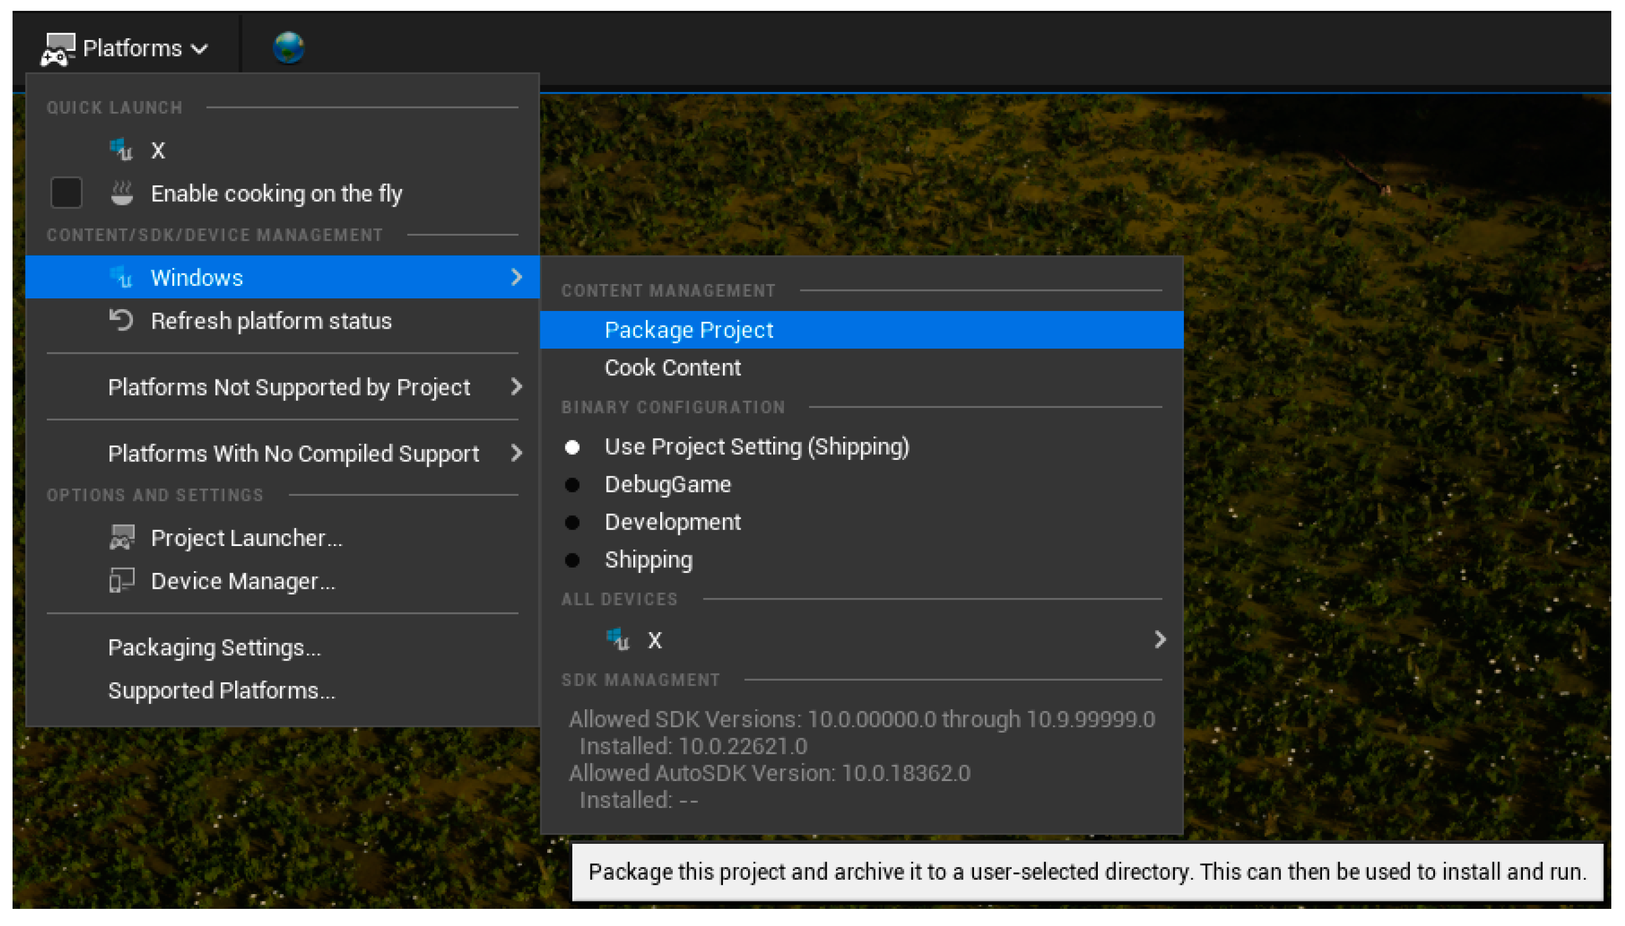1625x926 pixels.
Task: Click the Windows device icon under Quick Launch
Action: (121, 150)
